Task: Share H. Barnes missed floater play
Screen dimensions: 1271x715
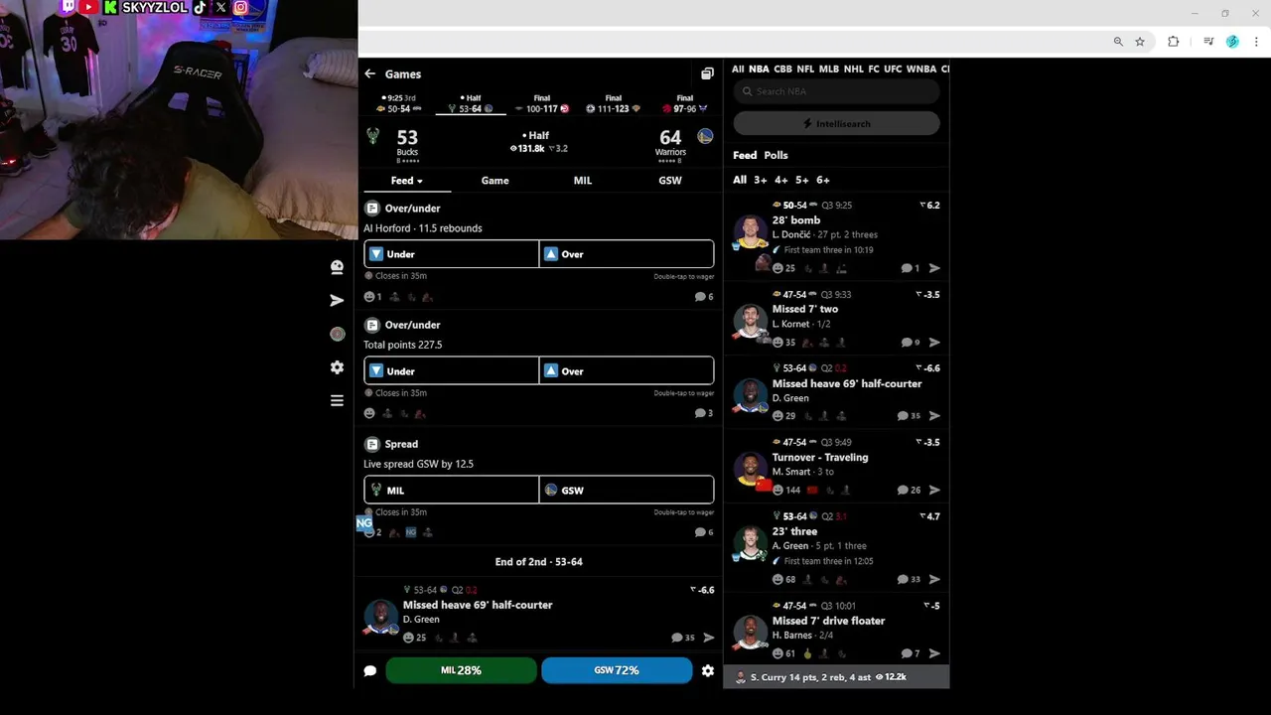Action: click(x=934, y=653)
